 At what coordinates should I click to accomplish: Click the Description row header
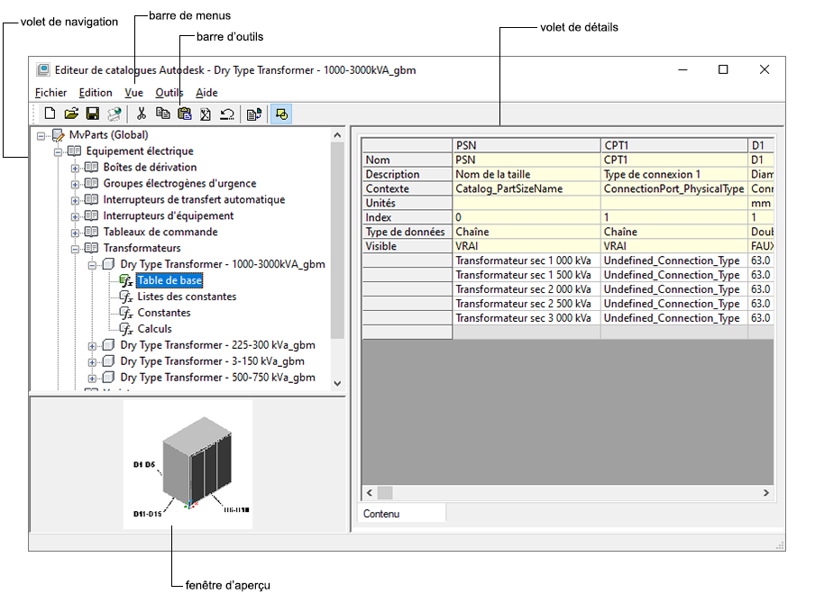click(x=407, y=174)
